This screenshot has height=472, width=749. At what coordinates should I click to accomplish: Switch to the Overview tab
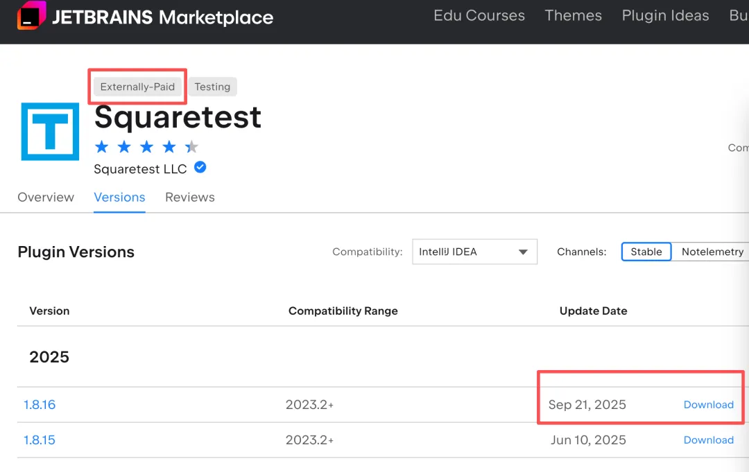(x=46, y=198)
